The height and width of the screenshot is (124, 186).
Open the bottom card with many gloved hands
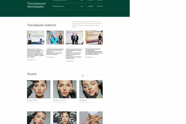click(65, 118)
